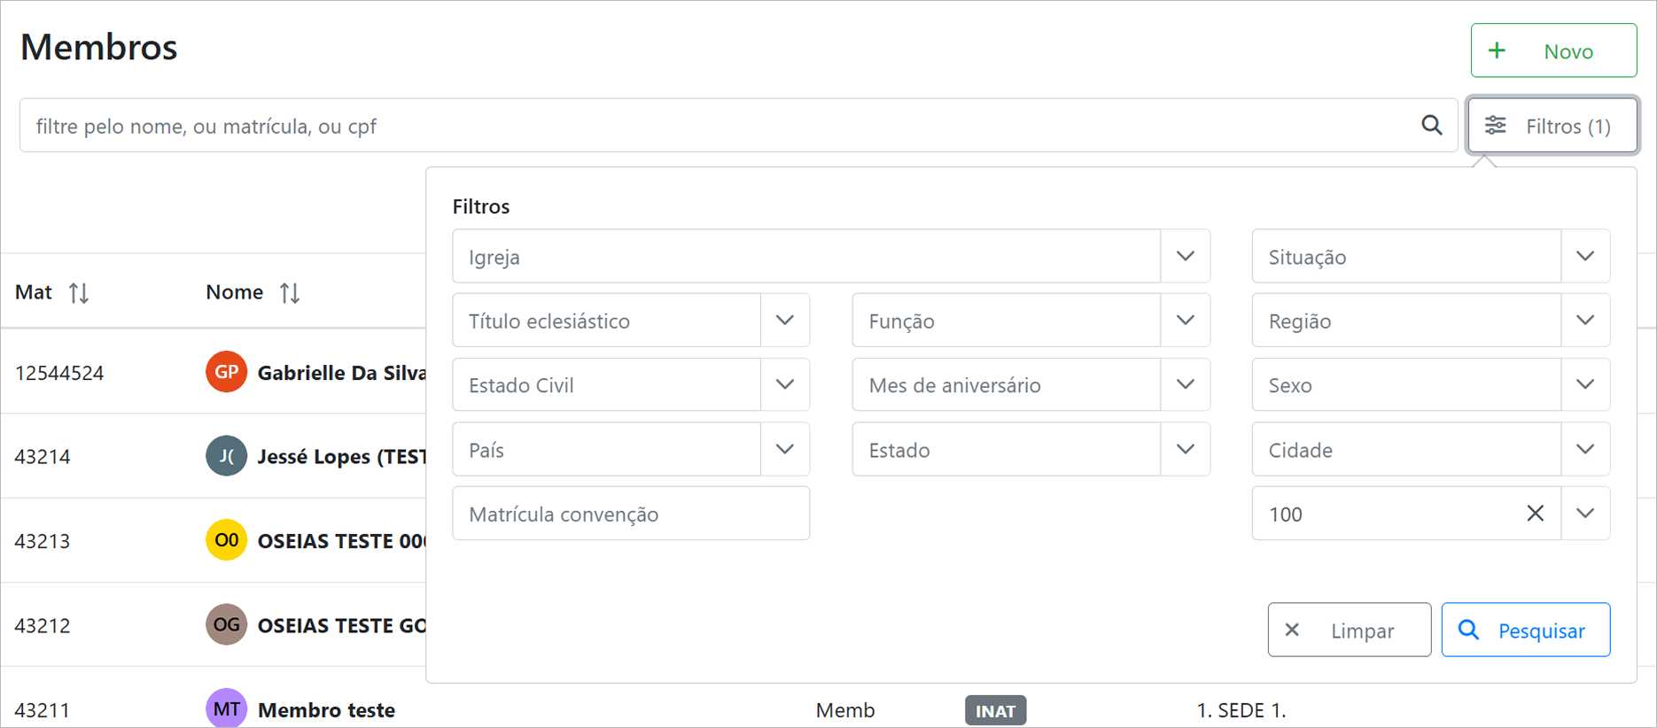Screen dimensions: 1657x728
Task: Expand the Situação dropdown
Action: (1585, 257)
